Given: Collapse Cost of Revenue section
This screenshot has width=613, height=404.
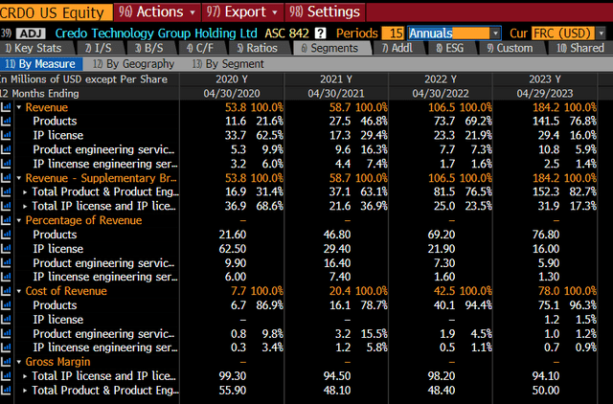Looking at the screenshot, I should (x=19, y=291).
